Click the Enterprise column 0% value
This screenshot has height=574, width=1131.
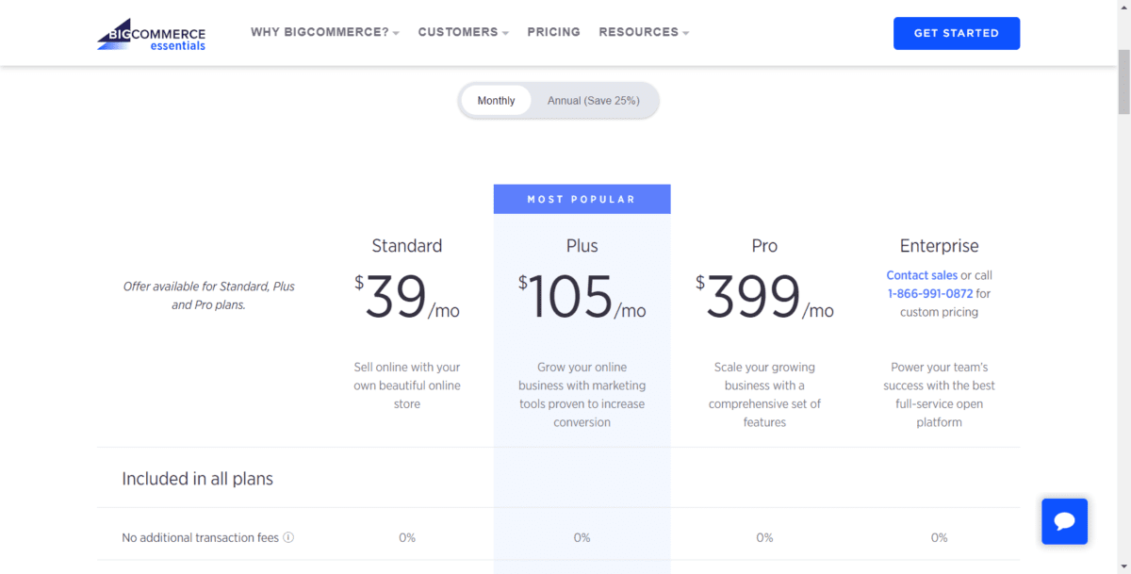(939, 537)
